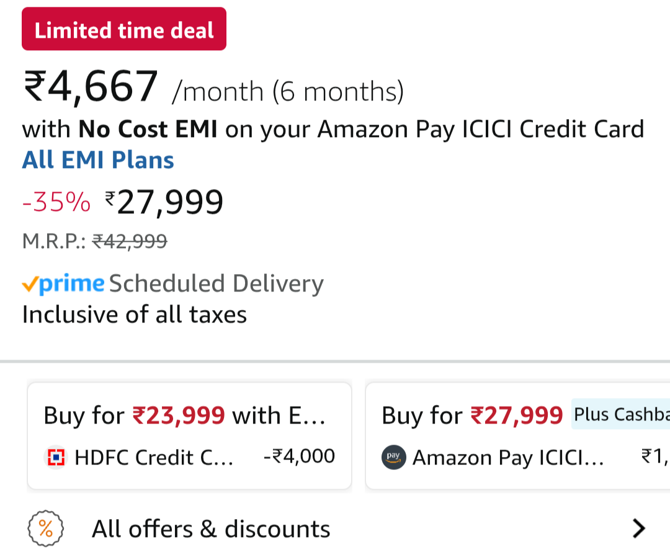
Task: Select the Buy for ₹27,999 offer heading
Action: coord(472,415)
